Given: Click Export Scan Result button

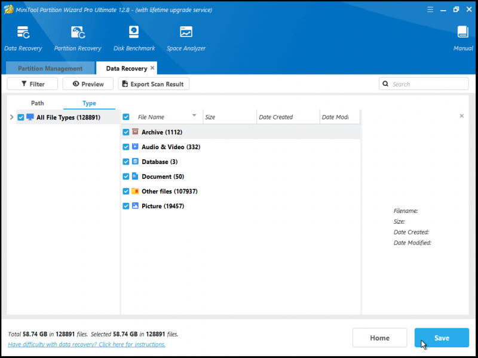Looking at the screenshot, I should (x=154, y=84).
